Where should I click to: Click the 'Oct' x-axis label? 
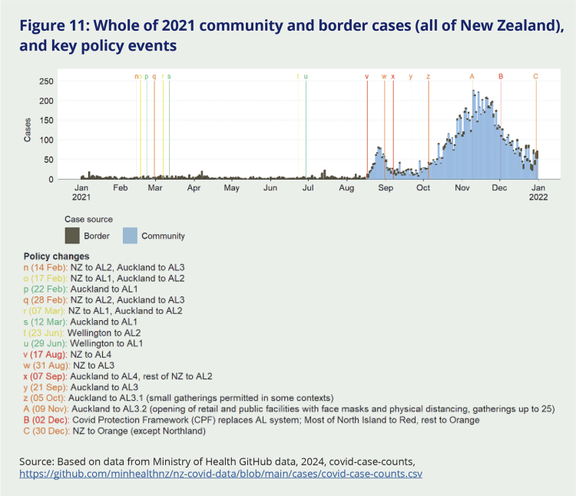(x=423, y=187)
